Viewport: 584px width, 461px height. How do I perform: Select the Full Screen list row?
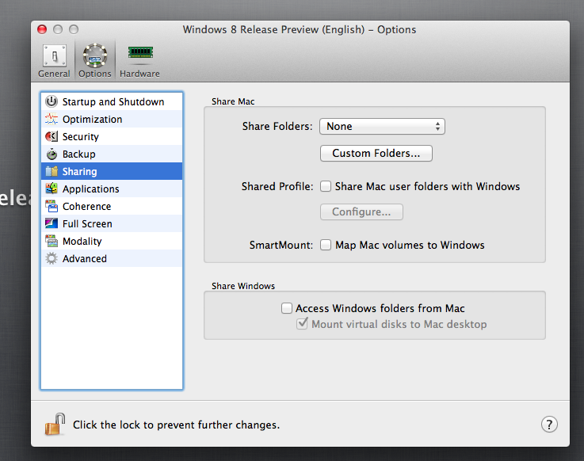pos(112,224)
